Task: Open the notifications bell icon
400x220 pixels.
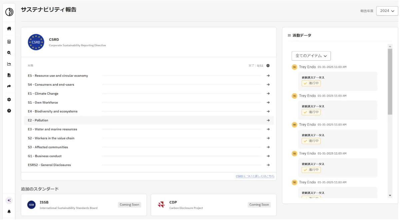Action: pyautogui.click(x=9, y=211)
